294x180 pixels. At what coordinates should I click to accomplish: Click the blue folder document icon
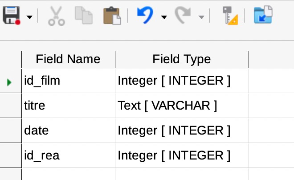coord(263,15)
